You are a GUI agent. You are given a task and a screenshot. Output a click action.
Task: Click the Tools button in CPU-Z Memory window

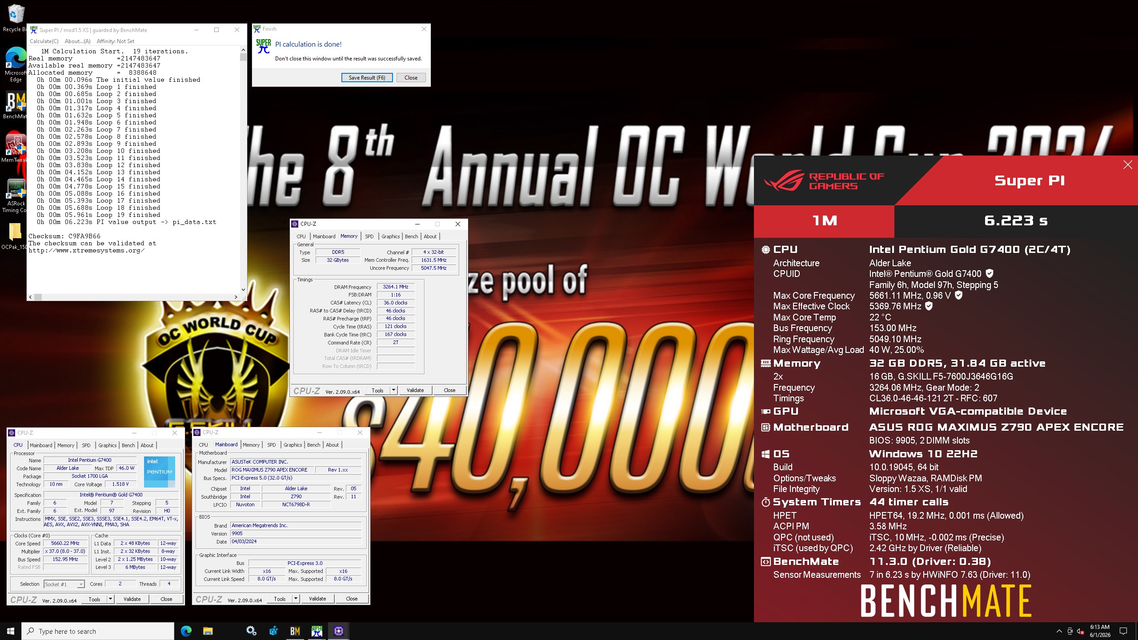click(x=377, y=390)
